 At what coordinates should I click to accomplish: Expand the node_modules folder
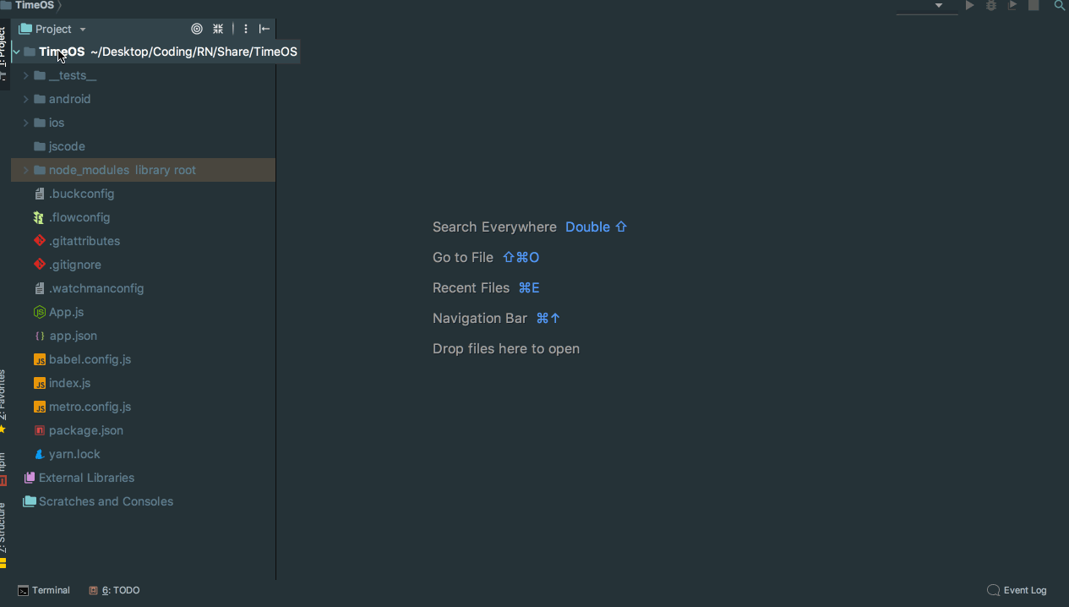coord(25,170)
